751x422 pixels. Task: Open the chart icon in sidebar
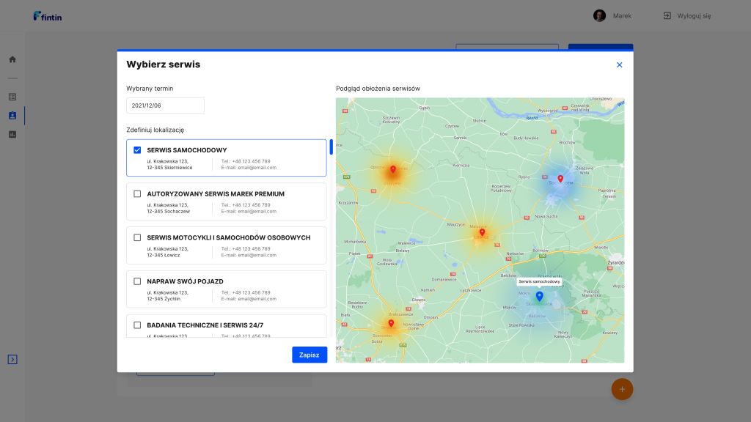(12, 135)
